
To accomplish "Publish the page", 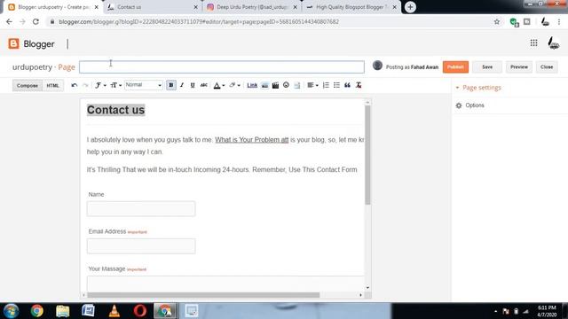I will pyautogui.click(x=455, y=67).
